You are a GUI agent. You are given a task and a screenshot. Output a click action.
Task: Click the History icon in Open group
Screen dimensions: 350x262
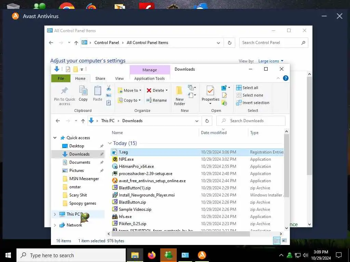(224, 103)
